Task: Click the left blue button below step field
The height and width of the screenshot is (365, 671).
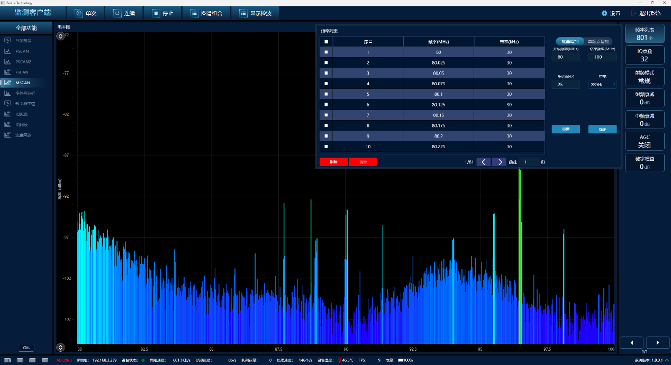Action: coord(566,129)
